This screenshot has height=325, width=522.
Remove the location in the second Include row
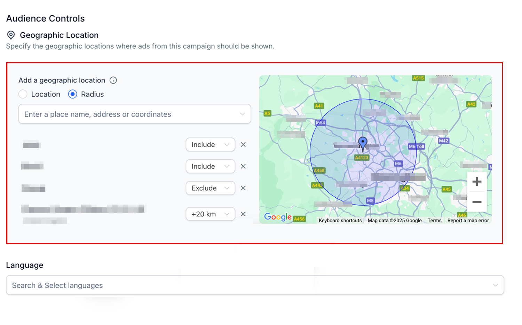coord(243,166)
